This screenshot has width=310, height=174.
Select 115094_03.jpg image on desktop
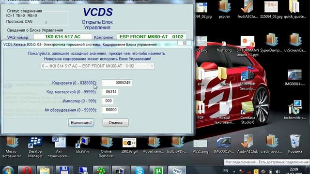pos(271,10)
